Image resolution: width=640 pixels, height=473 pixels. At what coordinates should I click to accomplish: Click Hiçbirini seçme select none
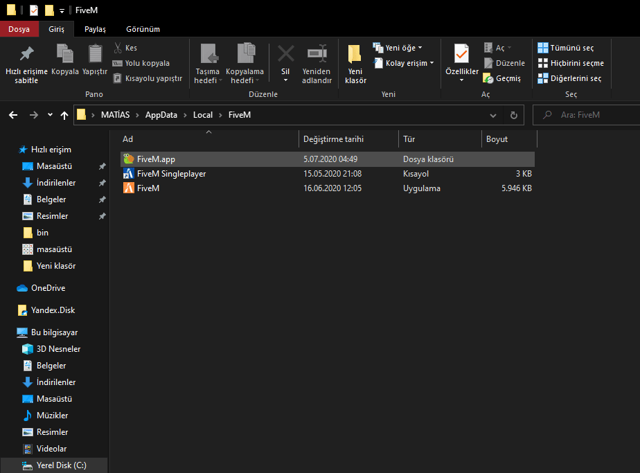pyautogui.click(x=571, y=63)
